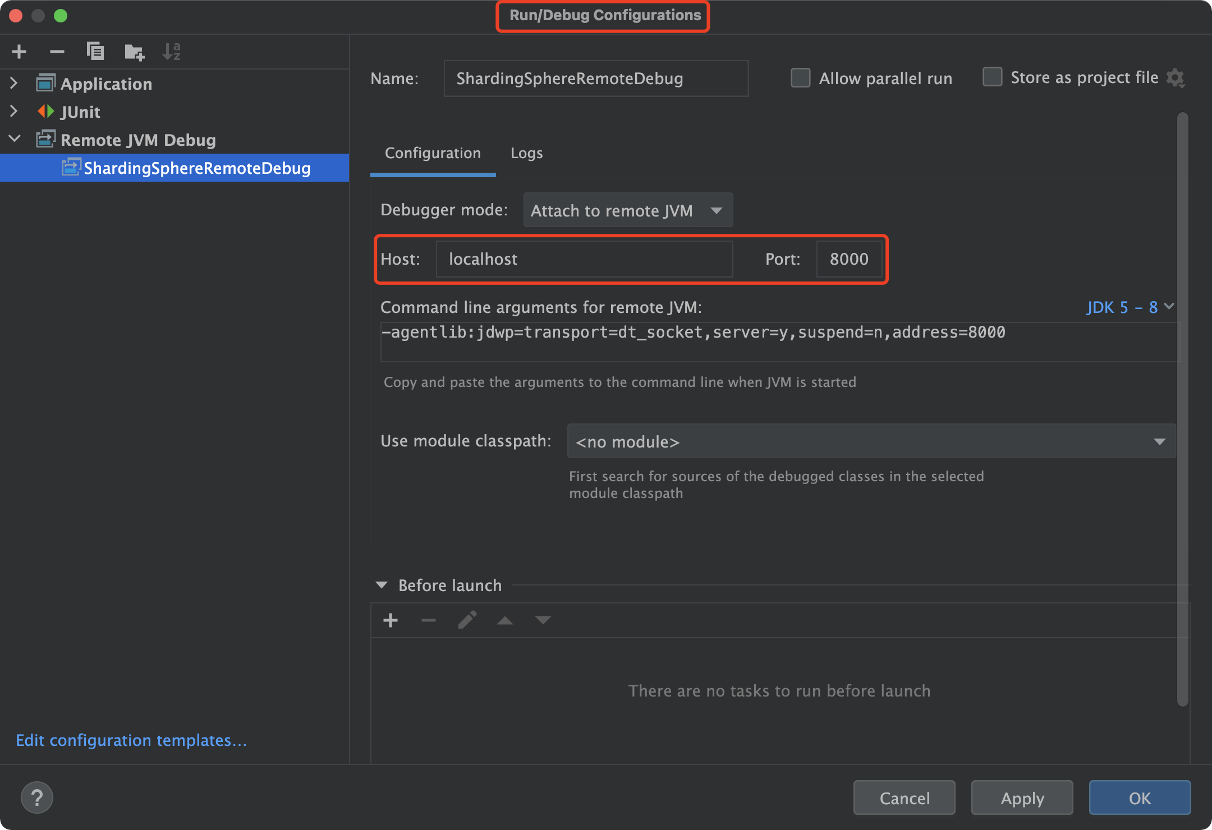
Task: Enable the Allow parallel run checkbox
Action: [x=800, y=78]
